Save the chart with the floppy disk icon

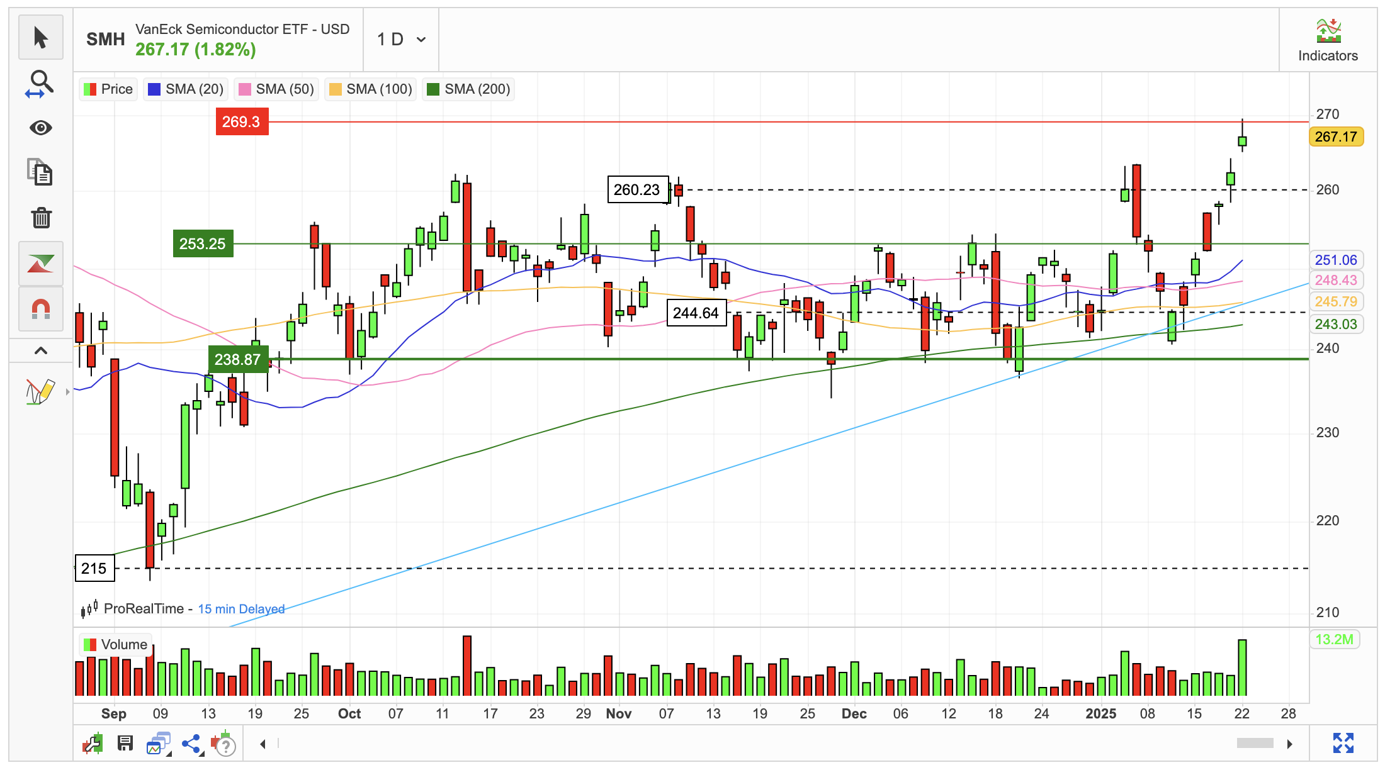pyautogui.click(x=125, y=744)
